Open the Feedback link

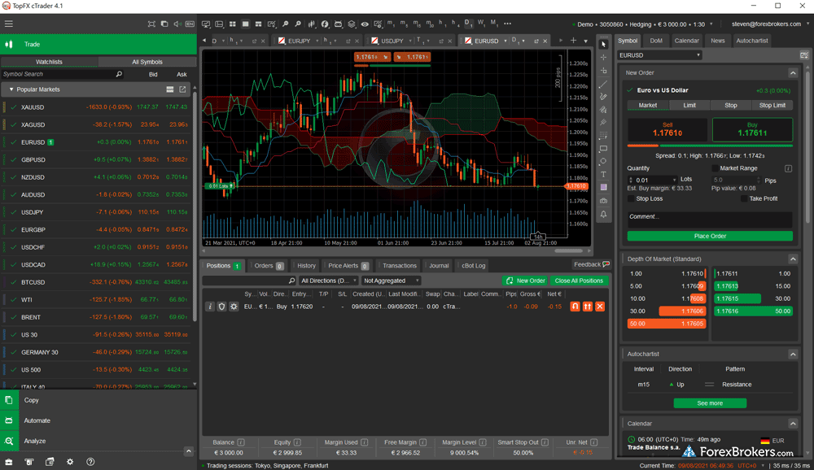[x=591, y=264]
